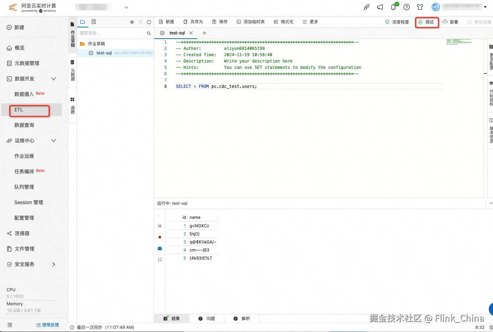Switch to 元数据 vertical tab
This screenshot has width=493, height=332.
[x=72, y=71]
